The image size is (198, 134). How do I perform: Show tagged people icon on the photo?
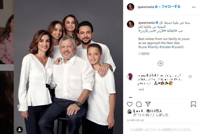pos(20,129)
